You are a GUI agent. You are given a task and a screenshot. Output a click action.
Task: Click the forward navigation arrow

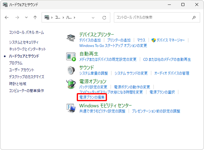click(17, 17)
